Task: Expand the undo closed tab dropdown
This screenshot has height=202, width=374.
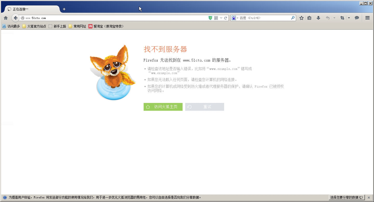Action: click(334, 18)
